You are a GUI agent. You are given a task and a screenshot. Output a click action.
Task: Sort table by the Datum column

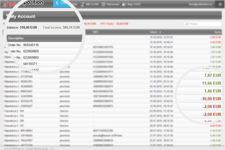[x=155, y=32]
